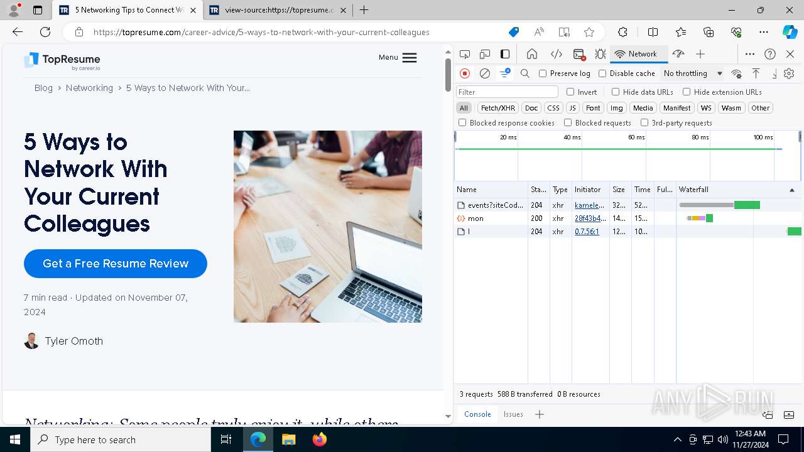Open network search magnifier icon

click(x=525, y=73)
